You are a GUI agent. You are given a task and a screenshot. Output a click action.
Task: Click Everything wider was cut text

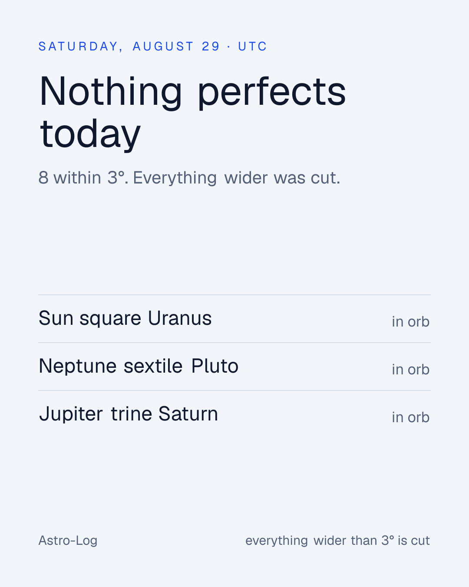237,178
